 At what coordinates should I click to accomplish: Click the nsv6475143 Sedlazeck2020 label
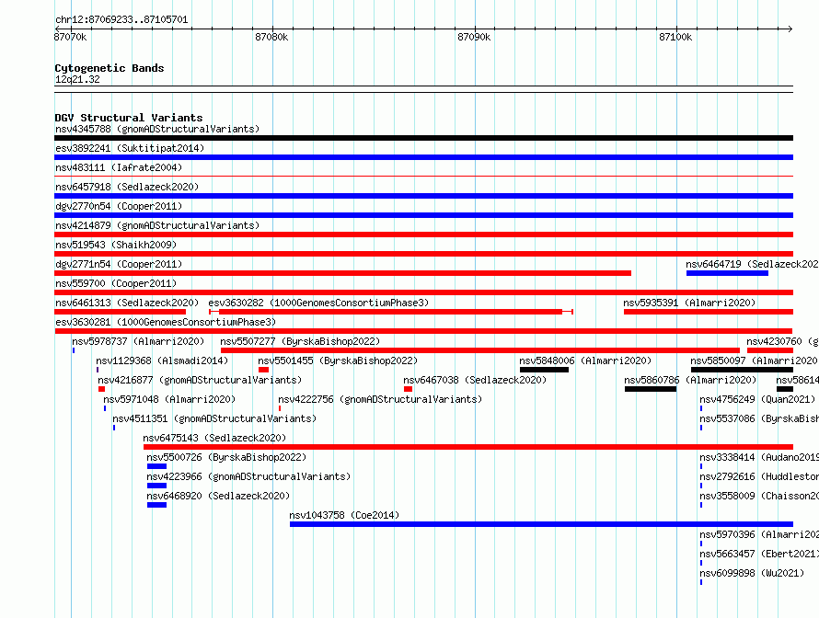coord(214,438)
